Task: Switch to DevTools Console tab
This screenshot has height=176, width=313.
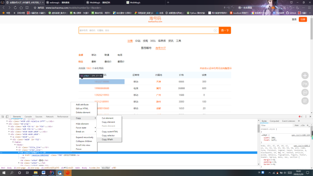Action: click(28, 116)
